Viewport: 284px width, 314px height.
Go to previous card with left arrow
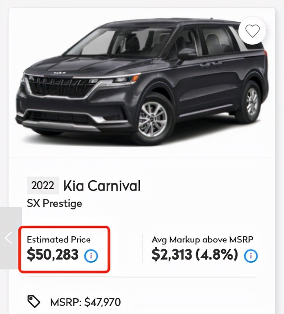coord(9,238)
